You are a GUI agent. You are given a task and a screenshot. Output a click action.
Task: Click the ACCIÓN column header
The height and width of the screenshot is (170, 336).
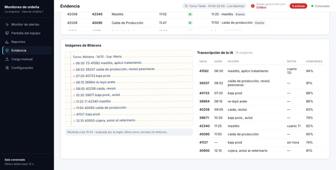(233, 62)
